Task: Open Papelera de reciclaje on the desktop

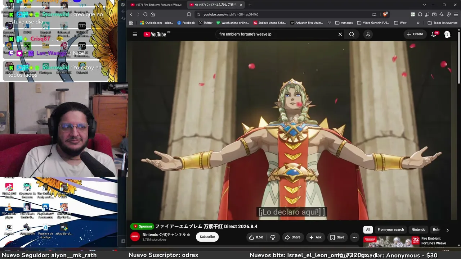Action: coord(45,231)
